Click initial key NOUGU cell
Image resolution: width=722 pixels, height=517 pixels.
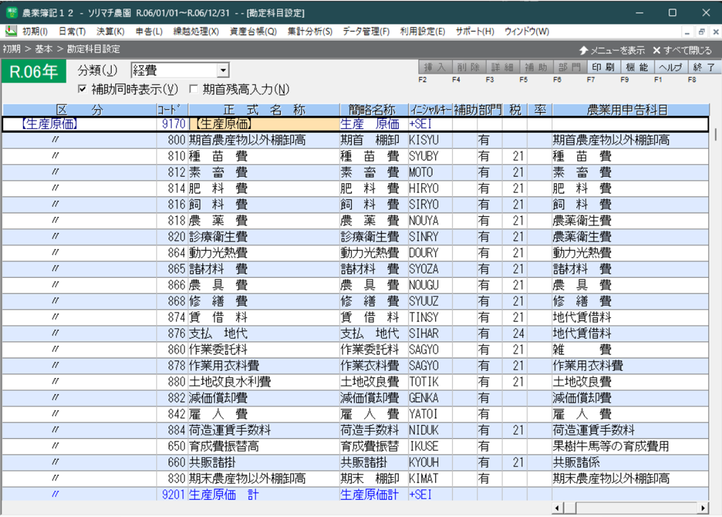click(430, 285)
